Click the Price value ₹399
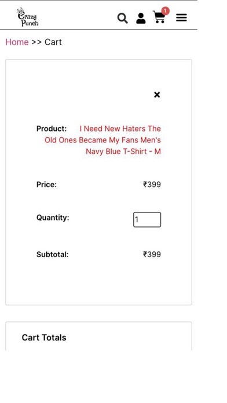The height and width of the screenshot is (403, 227). pos(152,185)
